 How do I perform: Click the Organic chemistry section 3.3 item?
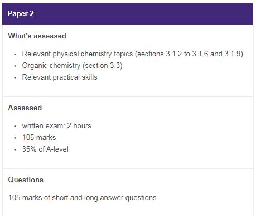pos(73,66)
